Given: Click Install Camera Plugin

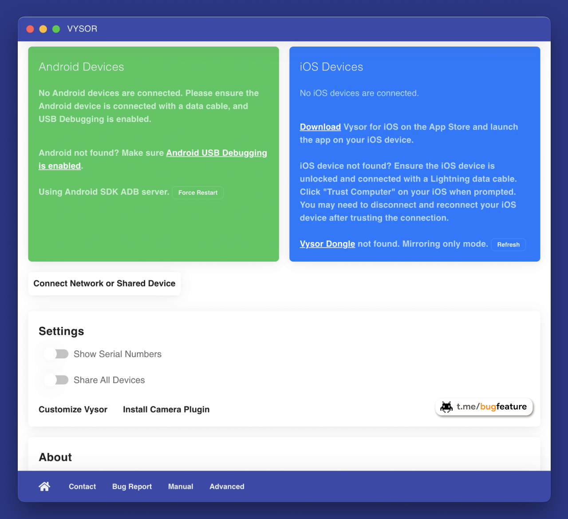Looking at the screenshot, I should click(166, 409).
